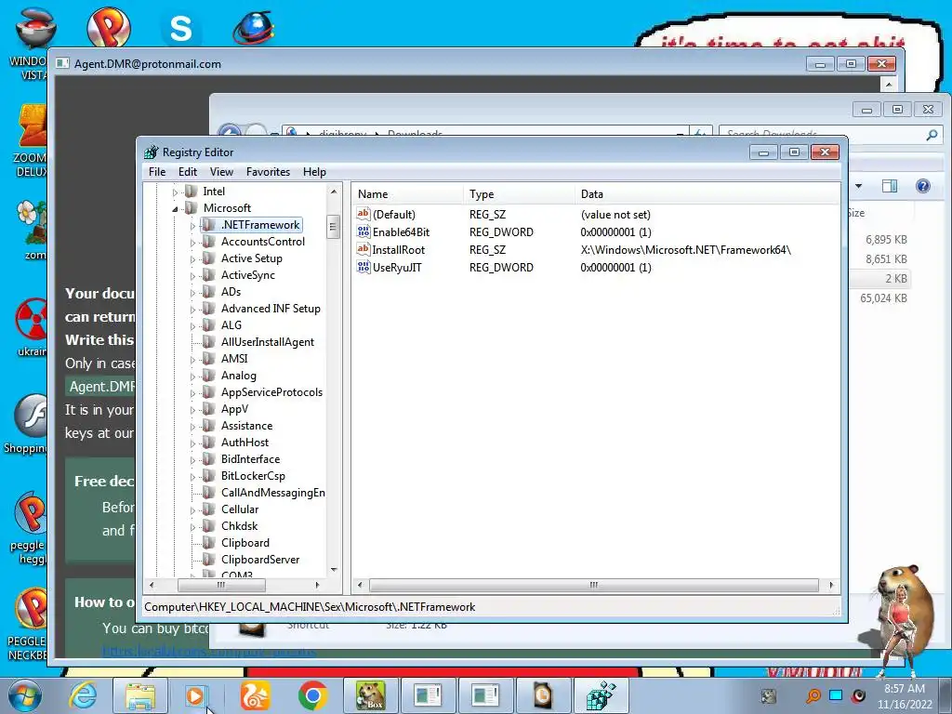Open Google Chrome from the taskbar

coord(312,695)
